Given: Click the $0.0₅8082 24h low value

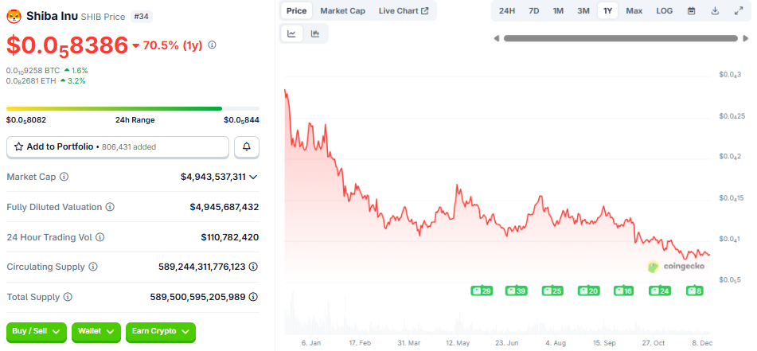Looking at the screenshot, I should (x=26, y=120).
